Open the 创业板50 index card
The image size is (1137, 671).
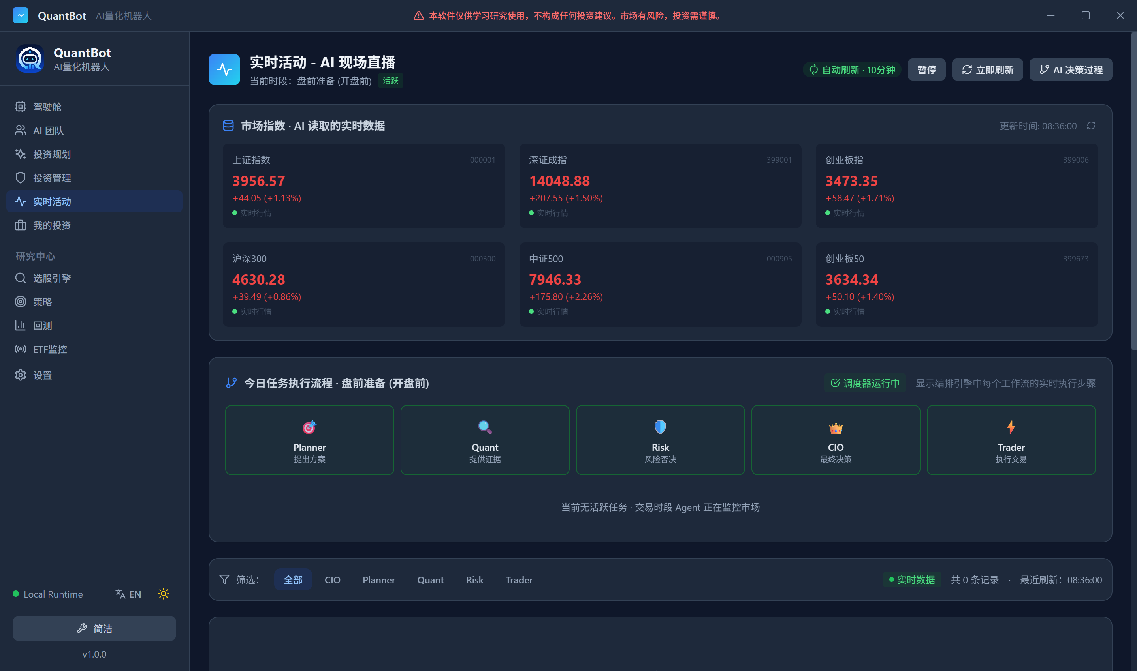click(x=956, y=285)
